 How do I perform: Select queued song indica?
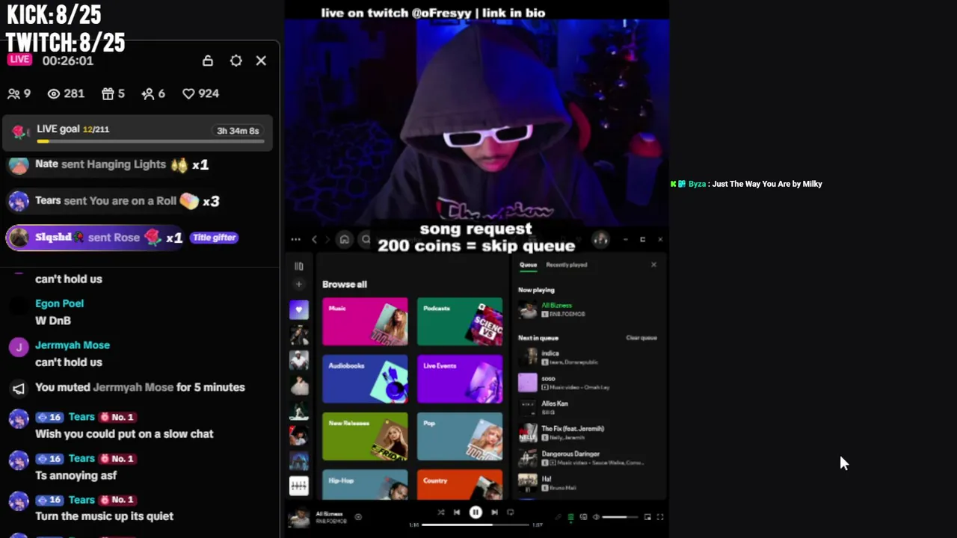pos(588,357)
